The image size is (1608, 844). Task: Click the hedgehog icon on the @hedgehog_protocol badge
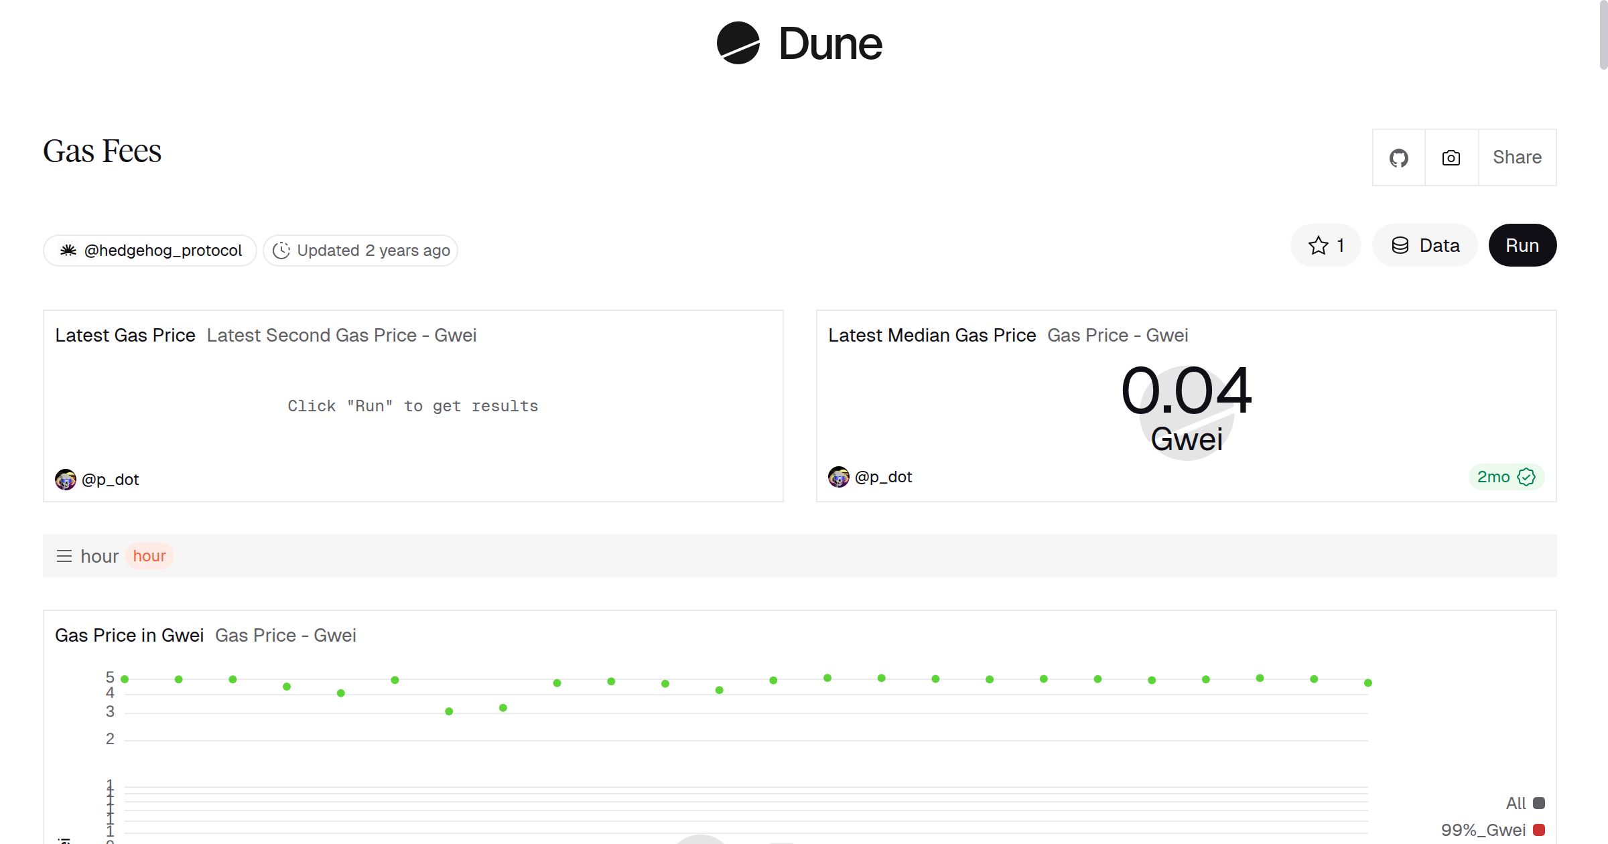tap(70, 250)
